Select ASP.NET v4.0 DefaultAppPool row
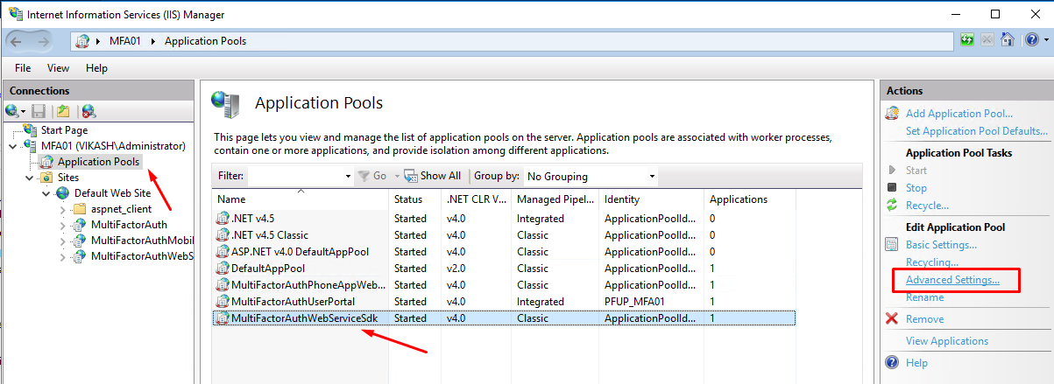This screenshot has width=1054, height=384. tap(504, 252)
